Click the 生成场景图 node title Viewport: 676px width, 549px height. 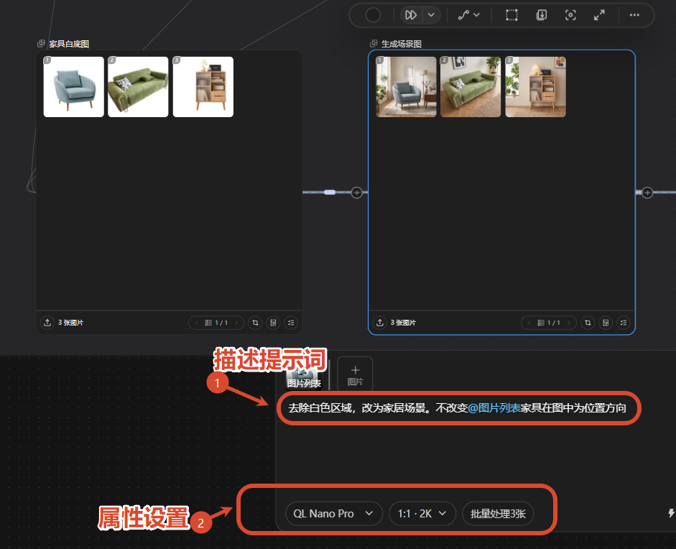coord(402,44)
